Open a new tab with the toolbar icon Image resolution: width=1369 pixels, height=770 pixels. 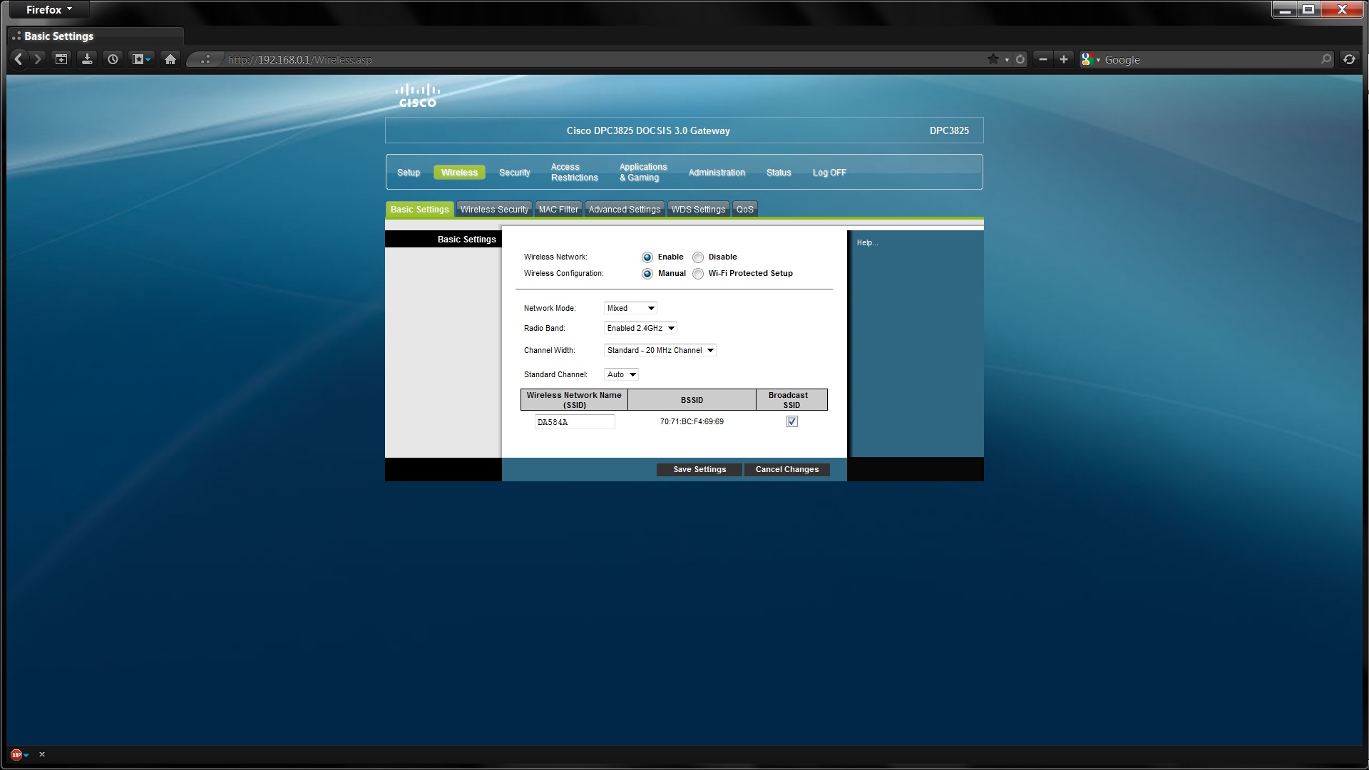coord(61,59)
